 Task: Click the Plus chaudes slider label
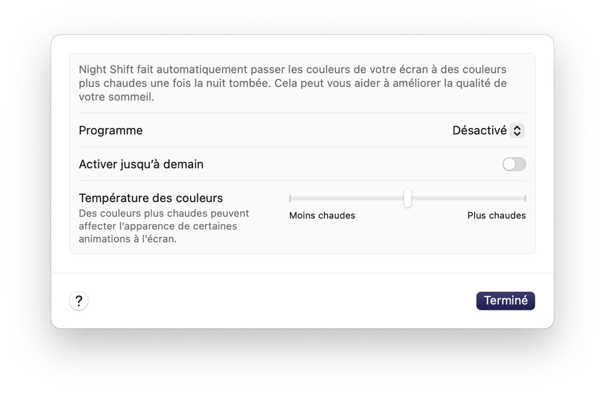[x=497, y=215]
